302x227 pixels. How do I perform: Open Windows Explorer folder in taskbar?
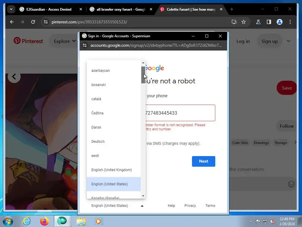pos(81,221)
